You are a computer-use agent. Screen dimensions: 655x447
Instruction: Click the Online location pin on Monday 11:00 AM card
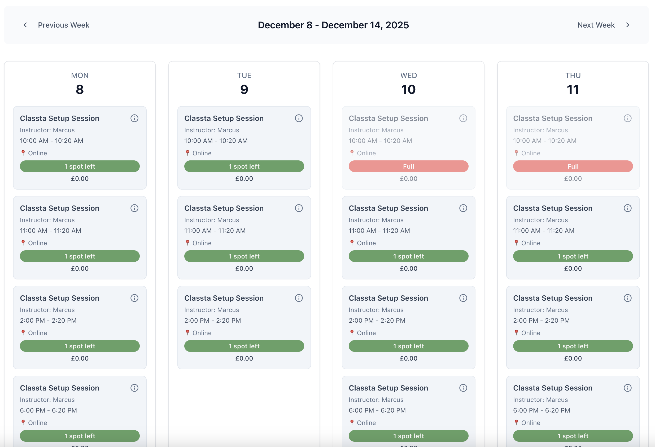[x=23, y=243]
